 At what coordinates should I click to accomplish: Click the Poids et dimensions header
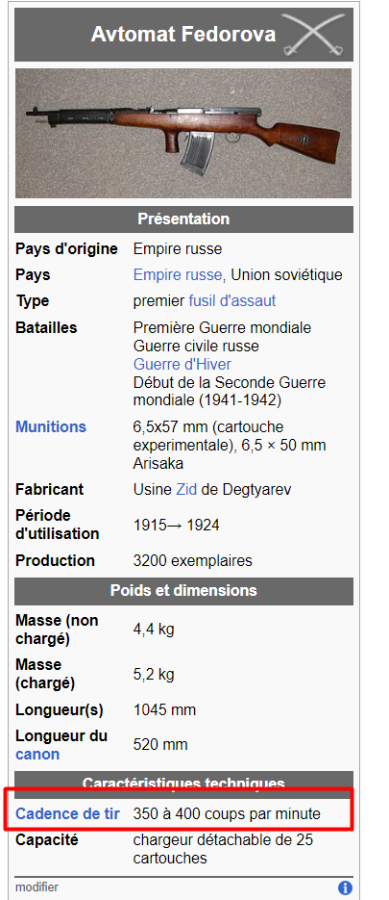coord(183,591)
